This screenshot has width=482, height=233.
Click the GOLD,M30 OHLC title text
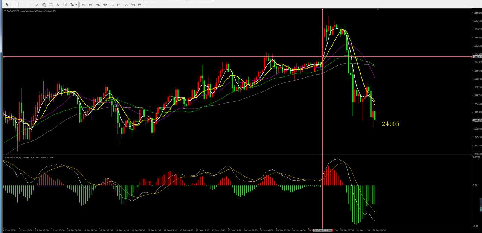pos(32,11)
